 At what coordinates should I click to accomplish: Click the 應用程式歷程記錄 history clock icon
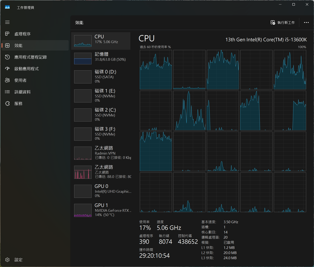[x=7, y=57]
